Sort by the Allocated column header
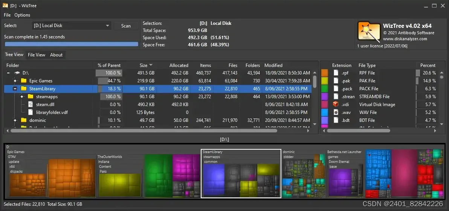This screenshot has width=449, height=211. click(179, 65)
